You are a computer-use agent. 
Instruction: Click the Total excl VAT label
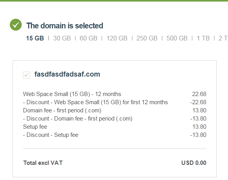click(x=43, y=163)
